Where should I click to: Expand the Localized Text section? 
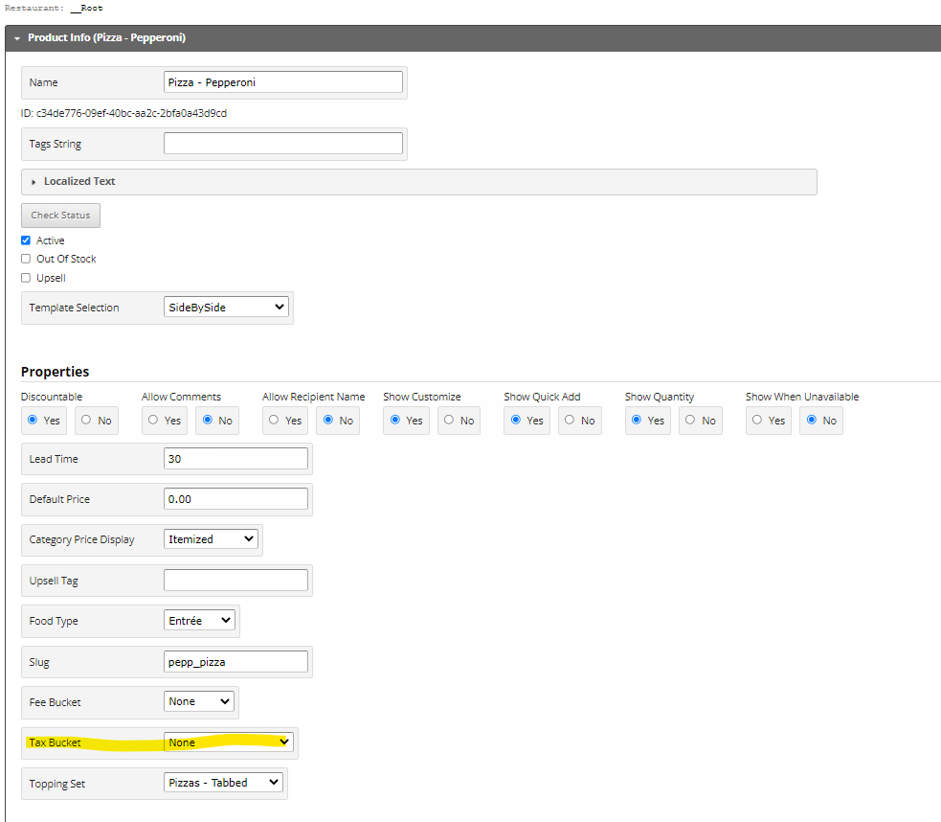34,182
